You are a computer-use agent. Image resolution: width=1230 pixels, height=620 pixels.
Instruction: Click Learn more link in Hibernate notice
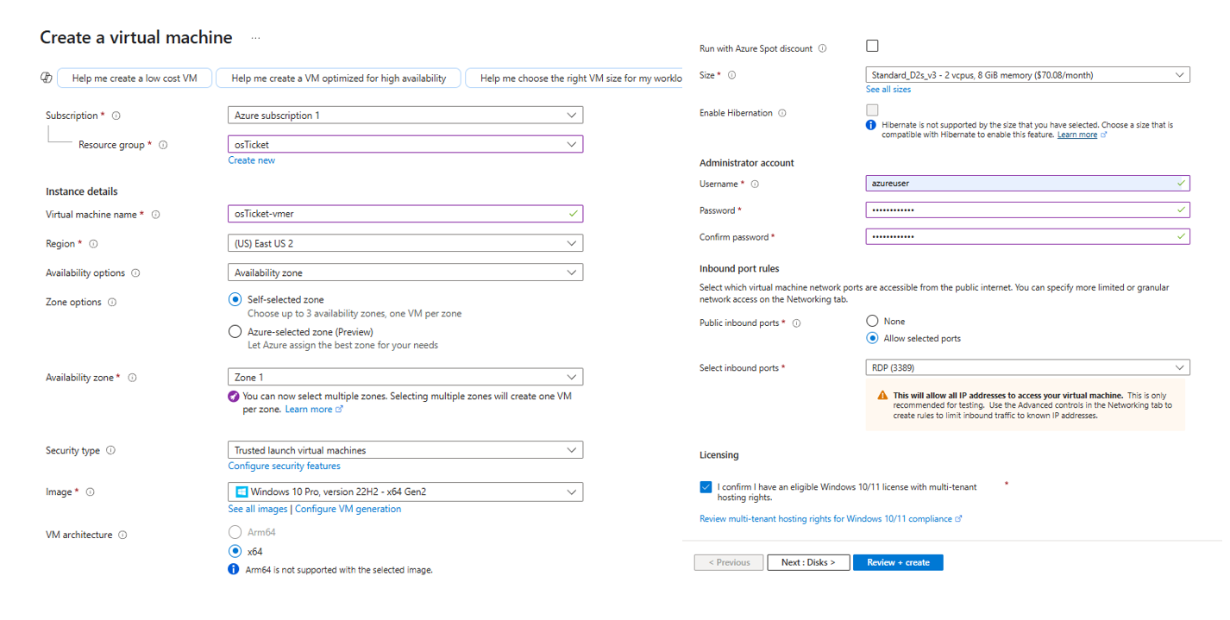(x=1083, y=135)
